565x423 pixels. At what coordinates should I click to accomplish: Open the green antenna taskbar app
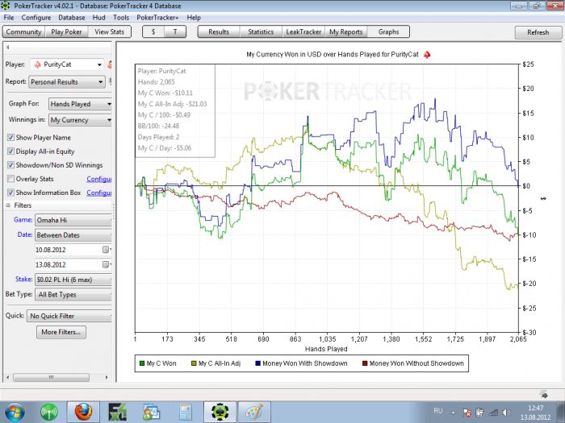[48, 413]
